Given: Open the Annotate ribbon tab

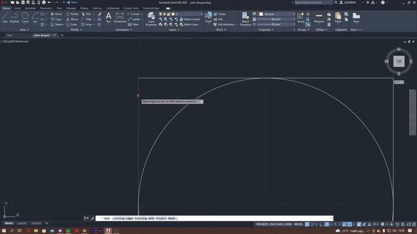Looking at the screenshot, I should click(x=30, y=8).
